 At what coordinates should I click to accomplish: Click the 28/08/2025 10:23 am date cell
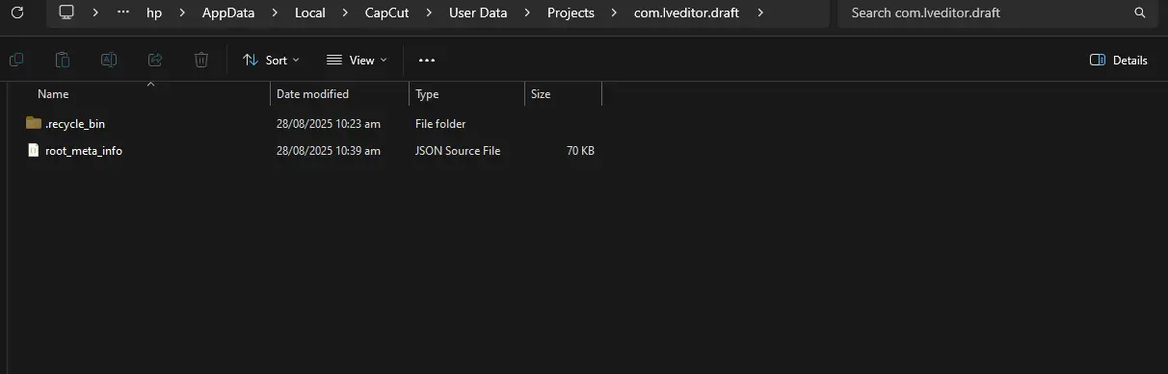329,123
